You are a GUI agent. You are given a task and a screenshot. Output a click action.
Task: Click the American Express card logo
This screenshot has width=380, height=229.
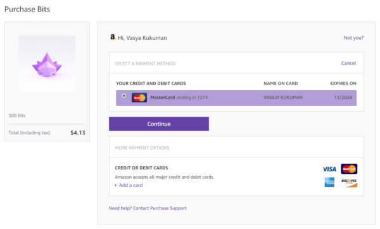(329, 182)
